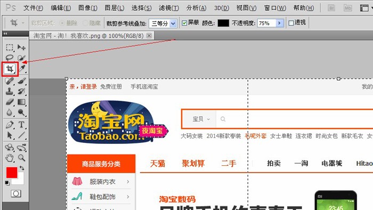
Task: Select the Hand tool
Action: [x=10, y=158]
